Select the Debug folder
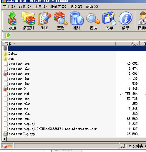This screenshot has width=146, height=152. coord(13,53)
